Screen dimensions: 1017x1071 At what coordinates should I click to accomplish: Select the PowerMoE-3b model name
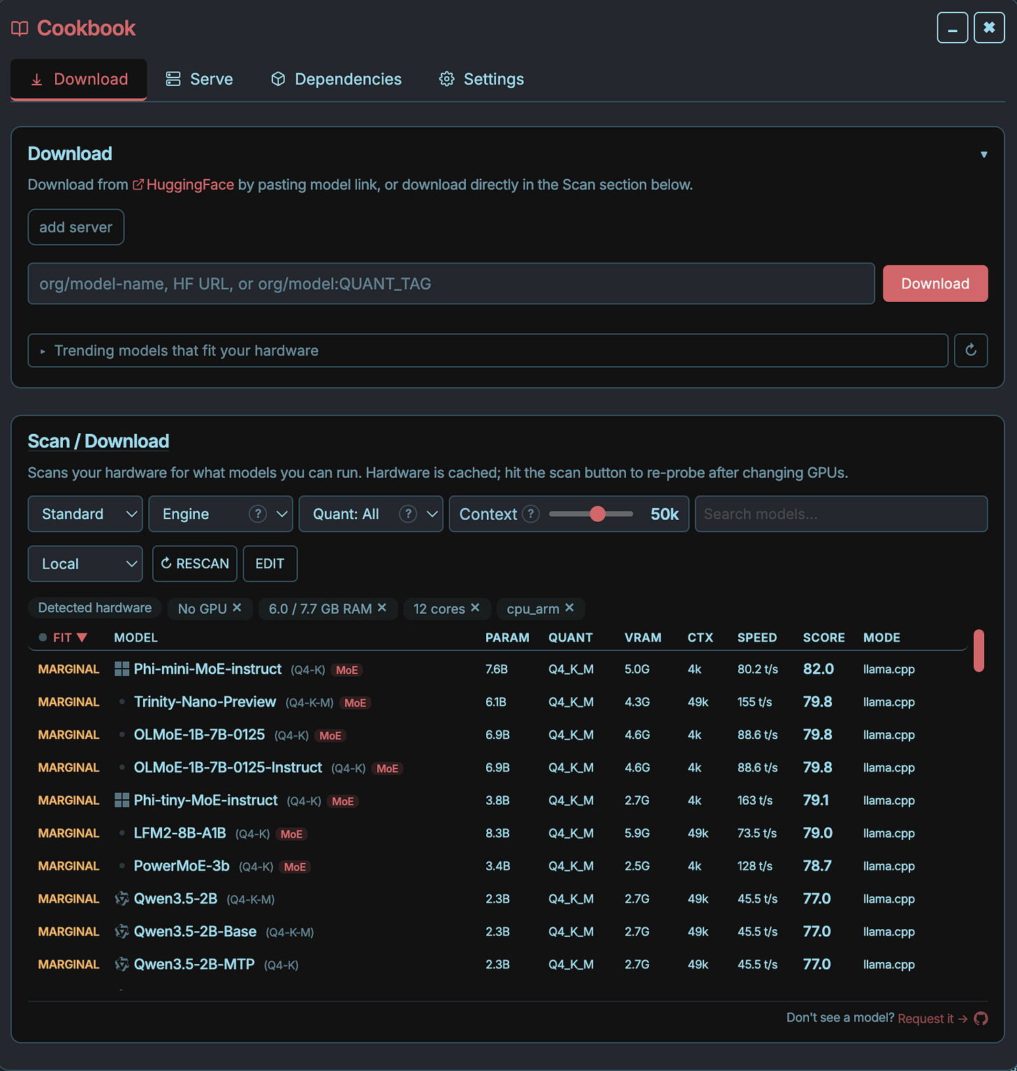click(182, 866)
